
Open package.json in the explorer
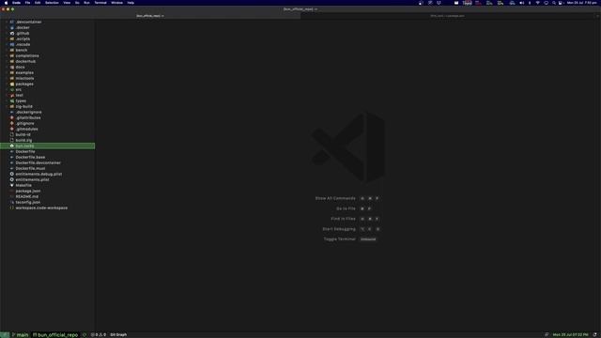tap(28, 191)
